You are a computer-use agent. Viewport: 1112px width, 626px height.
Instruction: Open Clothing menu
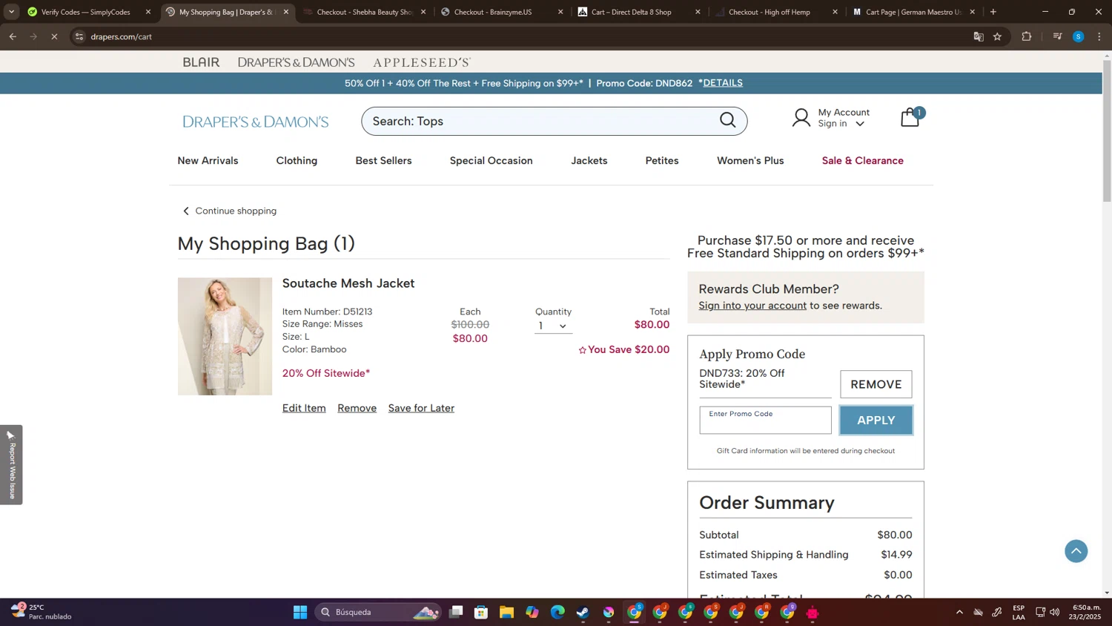point(297,160)
